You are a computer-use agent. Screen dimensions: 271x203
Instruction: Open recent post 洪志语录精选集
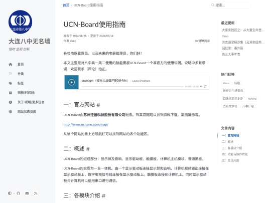243,42
